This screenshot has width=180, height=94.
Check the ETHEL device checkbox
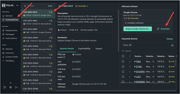123,66
